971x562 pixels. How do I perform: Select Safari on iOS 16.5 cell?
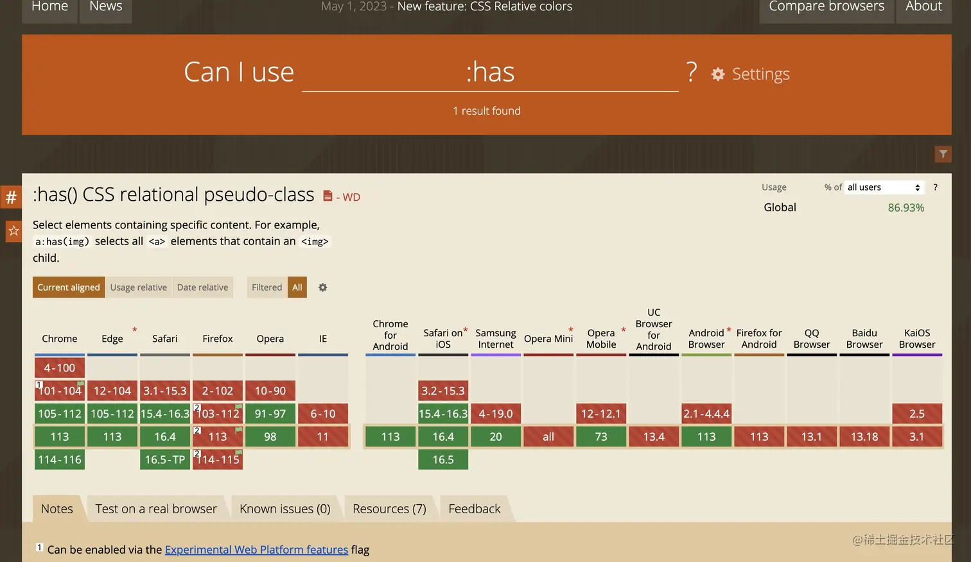[x=443, y=459]
